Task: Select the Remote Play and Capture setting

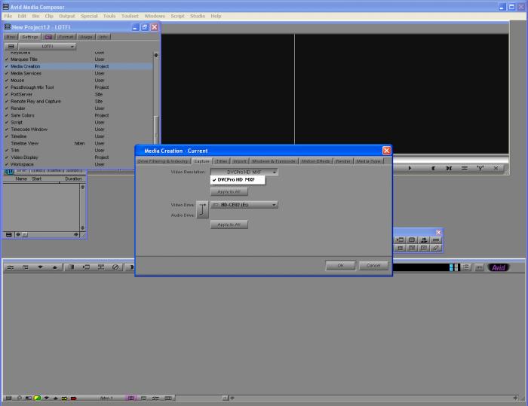Action: tap(35, 101)
